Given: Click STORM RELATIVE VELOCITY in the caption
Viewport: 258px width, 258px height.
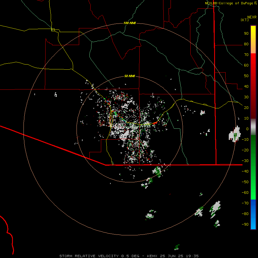Looking at the screenshot, I should 89,256.
